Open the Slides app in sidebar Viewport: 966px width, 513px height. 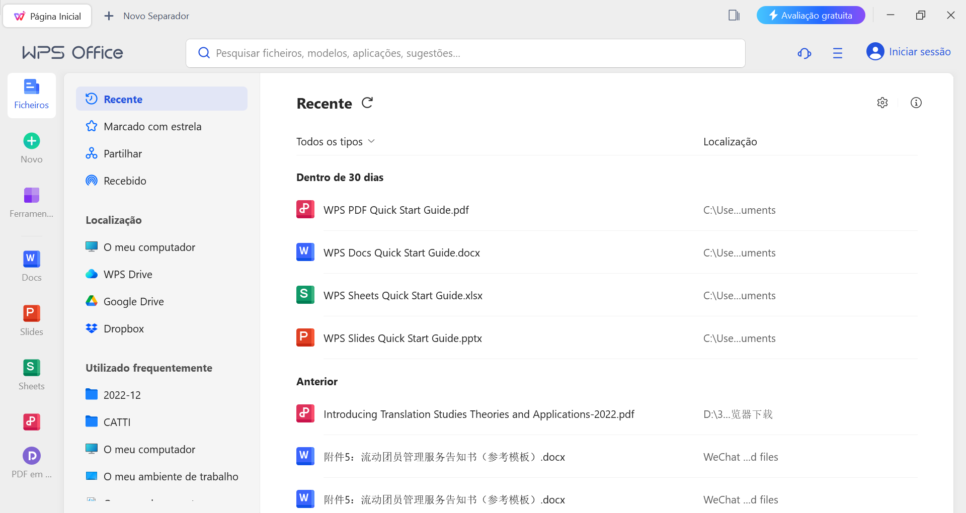(31, 320)
